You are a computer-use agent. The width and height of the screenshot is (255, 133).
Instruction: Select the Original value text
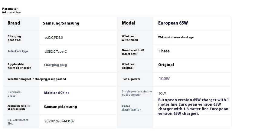[x=166, y=65]
